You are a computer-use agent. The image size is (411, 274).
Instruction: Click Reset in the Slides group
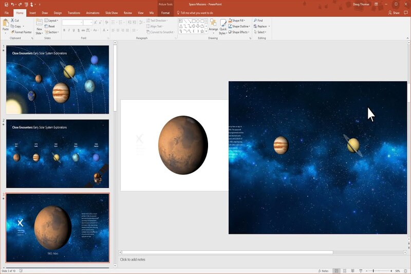pos(51,26)
